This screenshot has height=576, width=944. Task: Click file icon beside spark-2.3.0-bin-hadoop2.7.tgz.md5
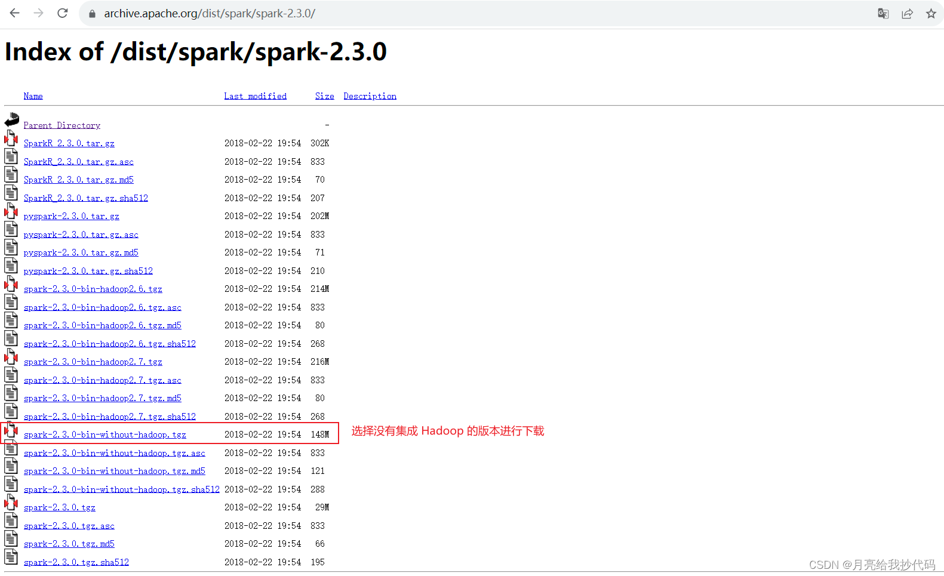(11, 393)
